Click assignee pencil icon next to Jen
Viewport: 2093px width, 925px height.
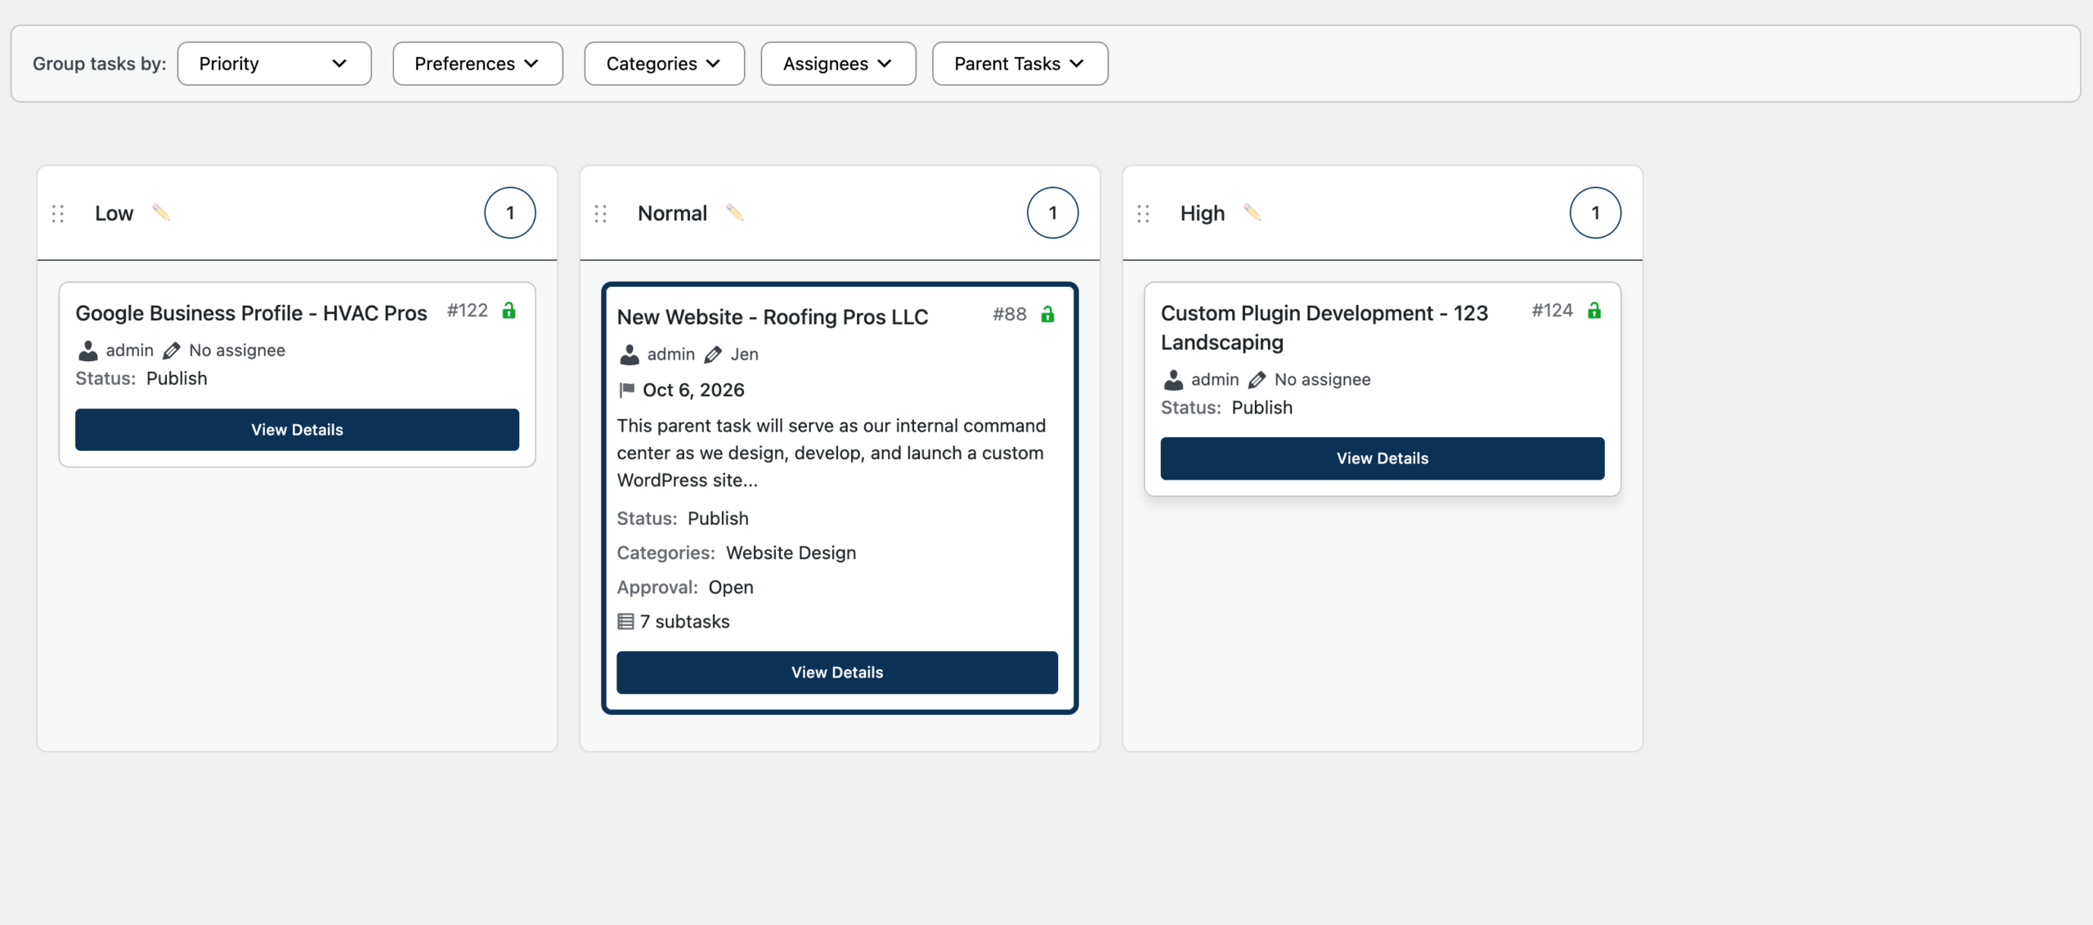click(x=713, y=355)
